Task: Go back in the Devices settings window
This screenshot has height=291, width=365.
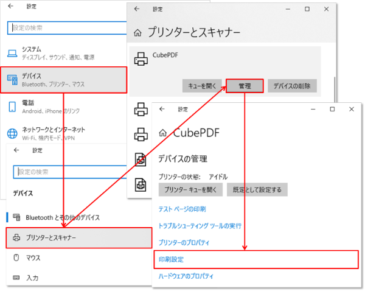Action: point(16,150)
